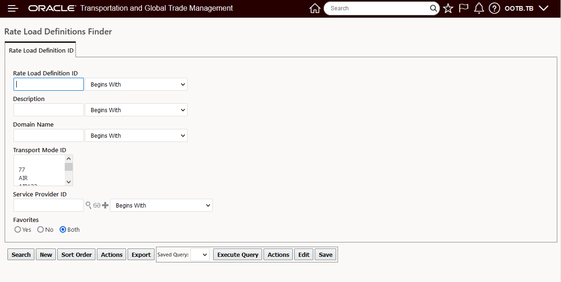Click the search magnifier icon in header
This screenshot has height=282, width=561.
433,8
